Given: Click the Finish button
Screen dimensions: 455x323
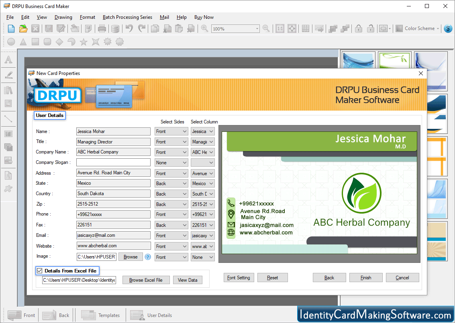Looking at the screenshot, I should [x=365, y=278].
